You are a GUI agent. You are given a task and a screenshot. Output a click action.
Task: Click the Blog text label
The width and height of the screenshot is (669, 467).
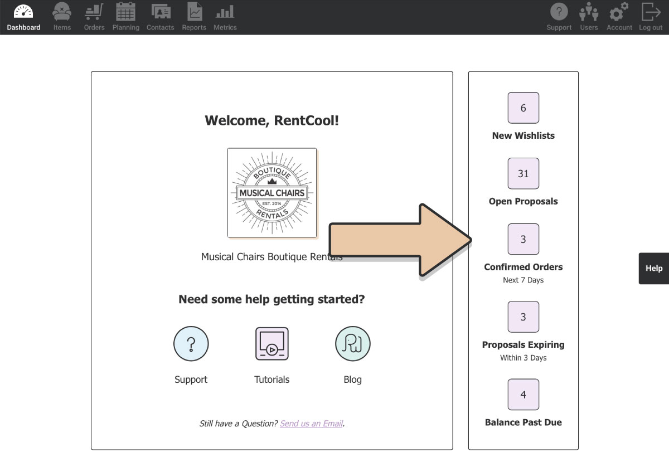point(352,380)
